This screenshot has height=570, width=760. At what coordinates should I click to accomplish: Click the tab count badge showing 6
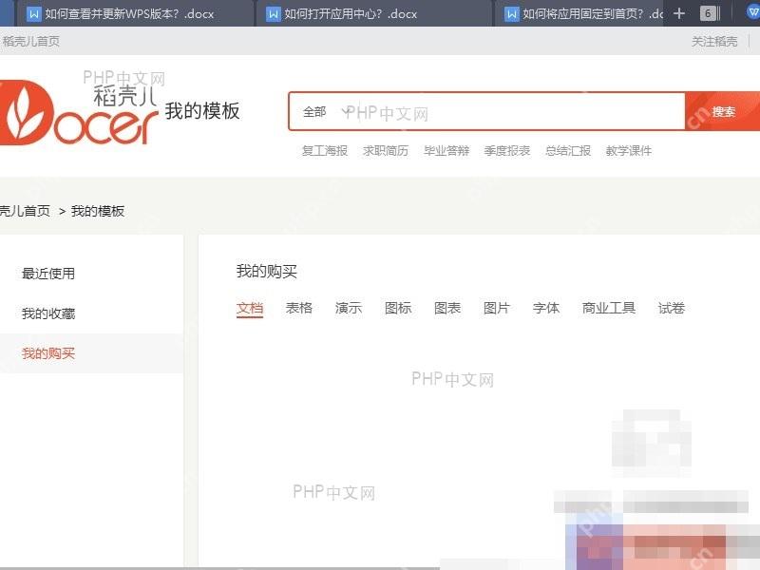pyautogui.click(x=709, y=13)
